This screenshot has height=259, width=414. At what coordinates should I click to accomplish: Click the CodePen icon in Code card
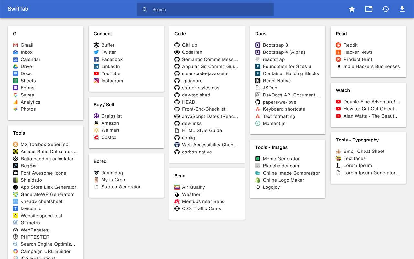177,52
